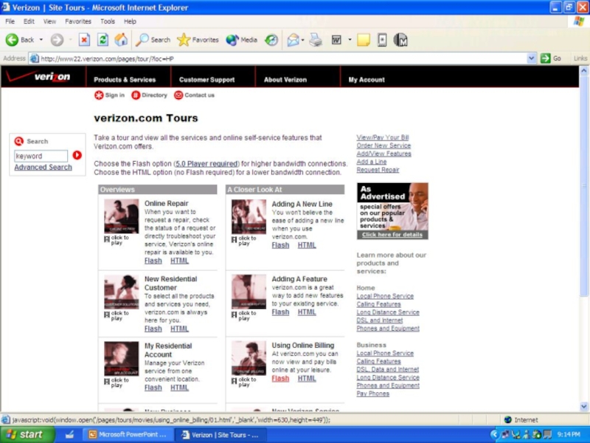The height and width of the screenshot is (443, 590).
Task: Open the Products & Services tab
Action: click(125, 80)
